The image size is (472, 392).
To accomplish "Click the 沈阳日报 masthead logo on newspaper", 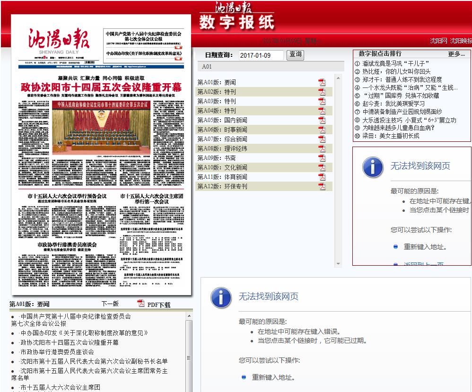I will [x=59, y=38].
